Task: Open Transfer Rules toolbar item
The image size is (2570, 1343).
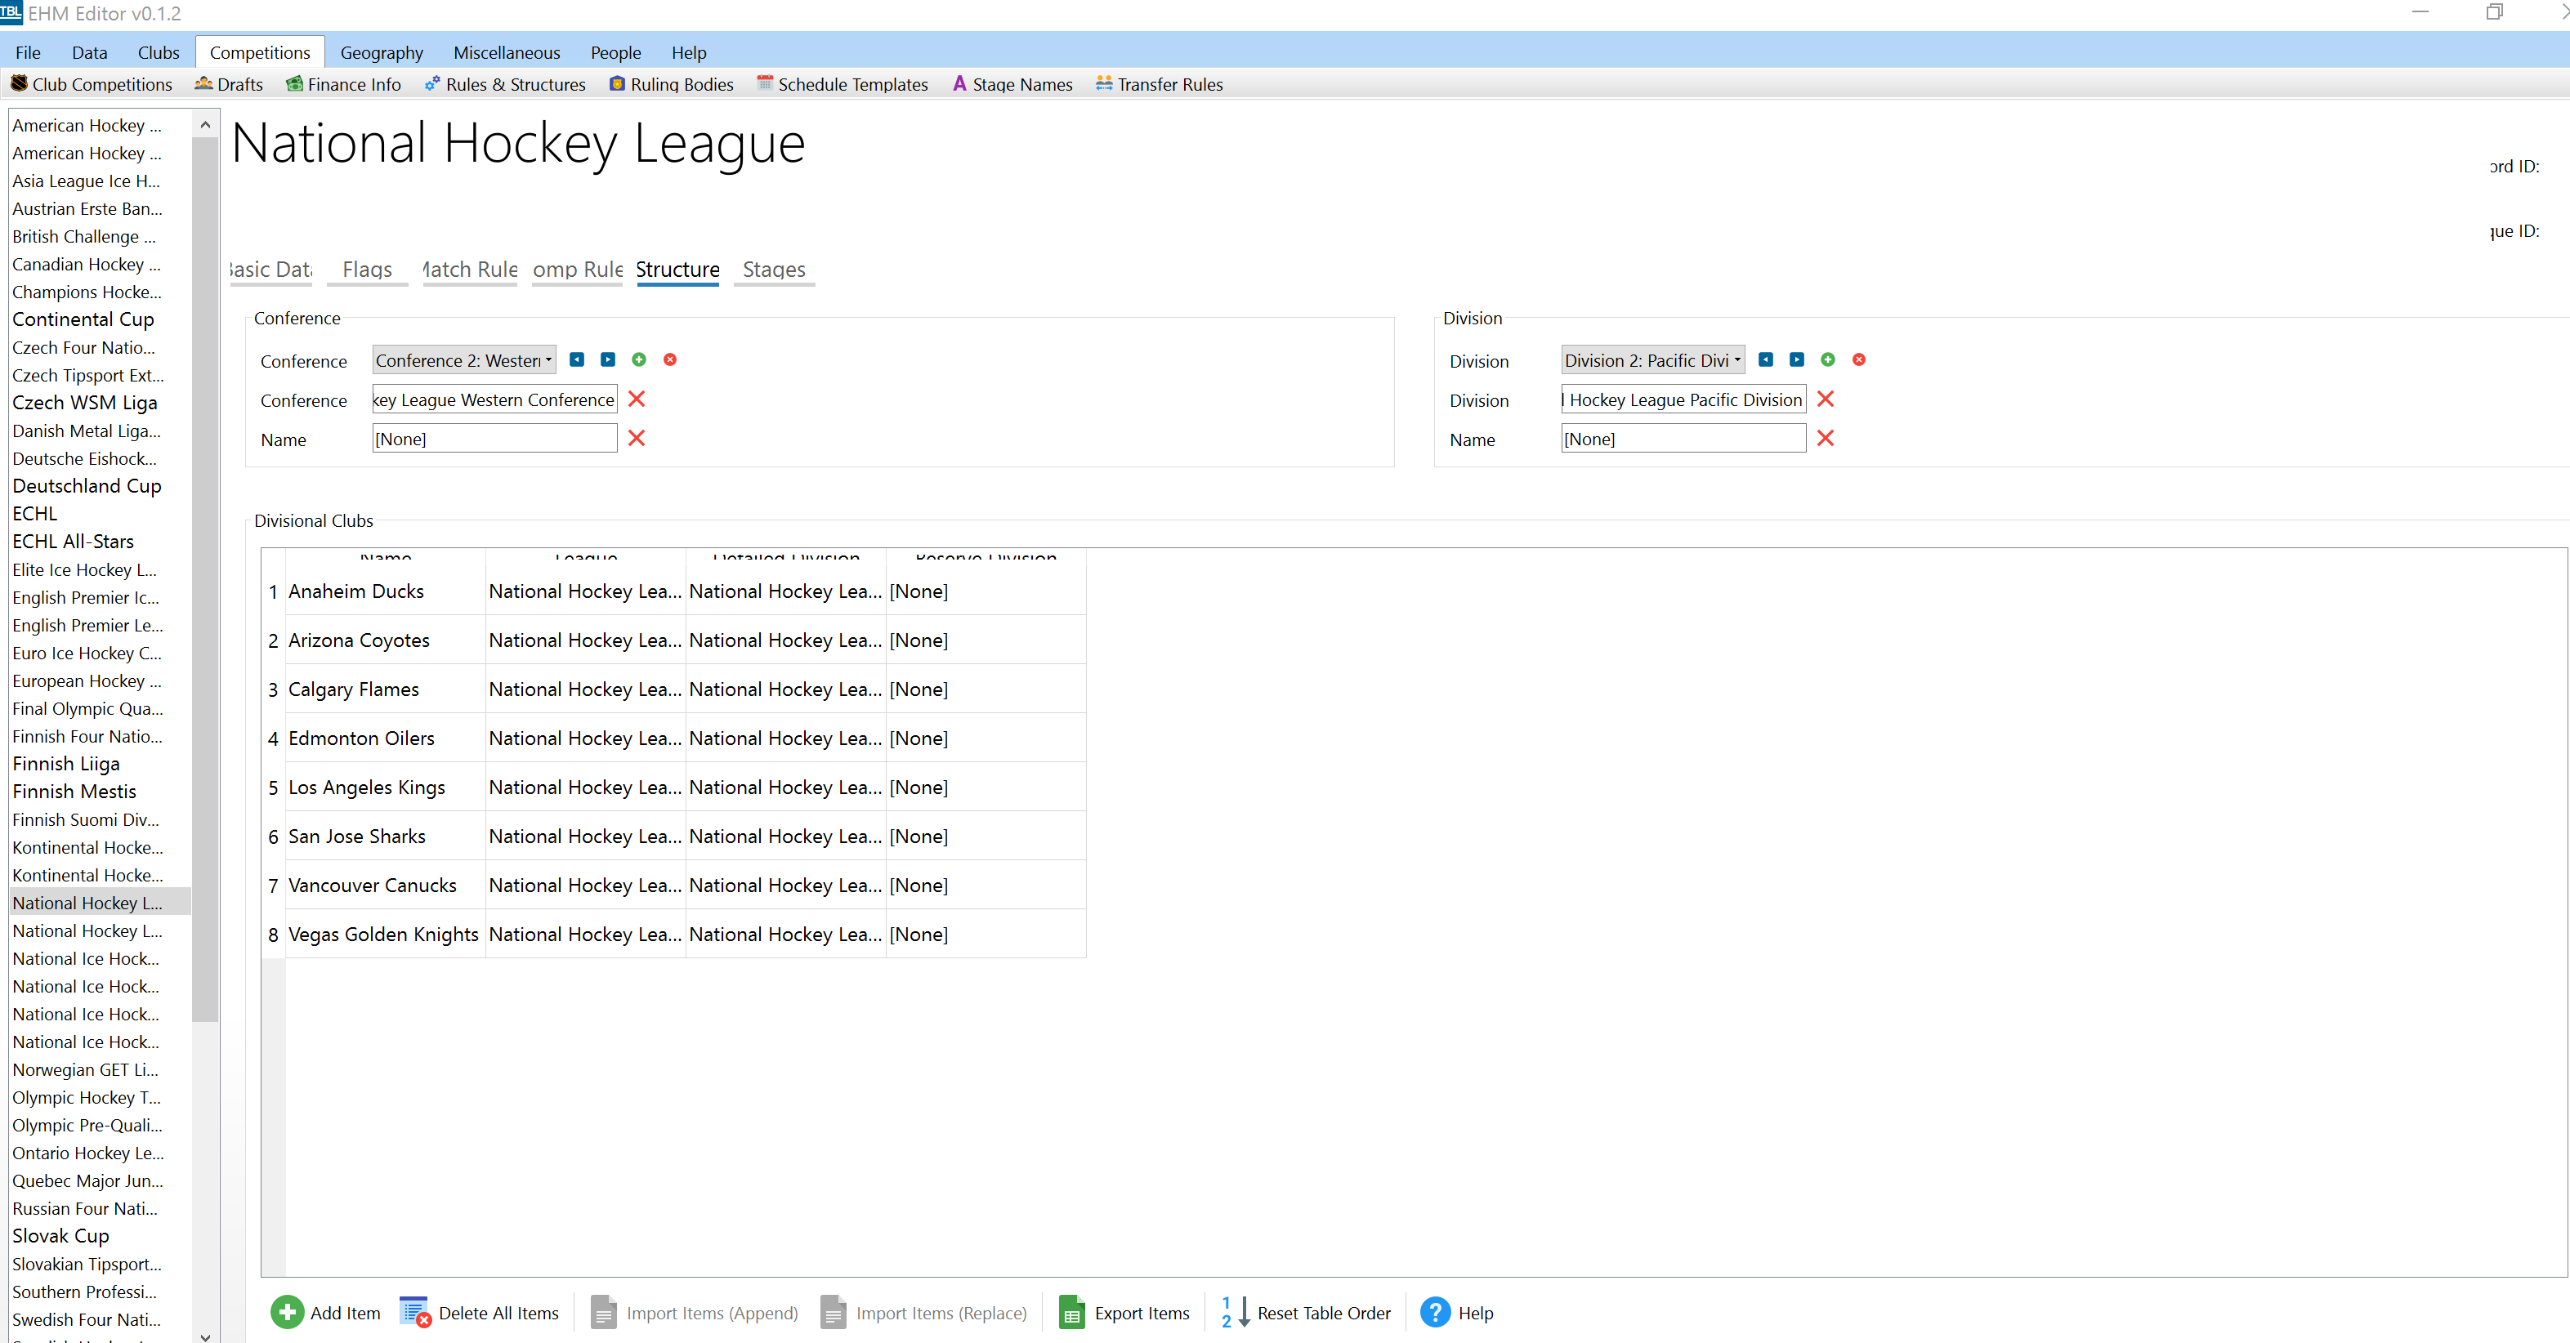Action: pos(1158,85)
